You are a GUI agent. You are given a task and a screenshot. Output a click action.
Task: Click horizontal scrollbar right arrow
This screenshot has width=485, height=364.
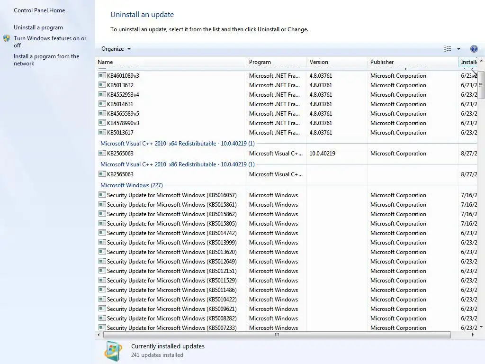pos(473,335)
